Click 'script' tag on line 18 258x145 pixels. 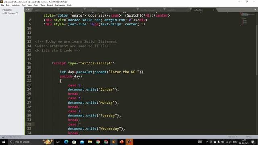60,63
